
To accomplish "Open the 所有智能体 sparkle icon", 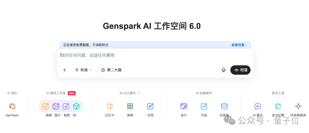I will [x=298, y=106].
